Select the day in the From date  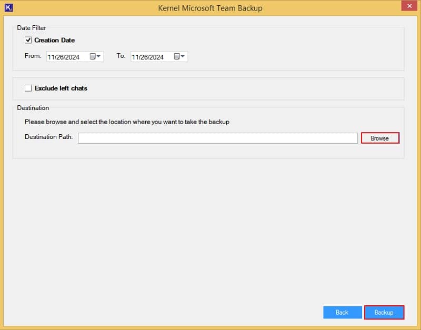59,57
